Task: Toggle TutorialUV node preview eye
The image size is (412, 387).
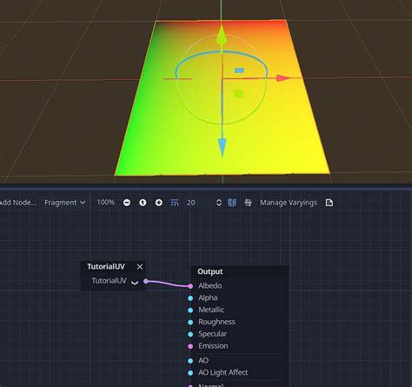Action: tap(135, 282)
